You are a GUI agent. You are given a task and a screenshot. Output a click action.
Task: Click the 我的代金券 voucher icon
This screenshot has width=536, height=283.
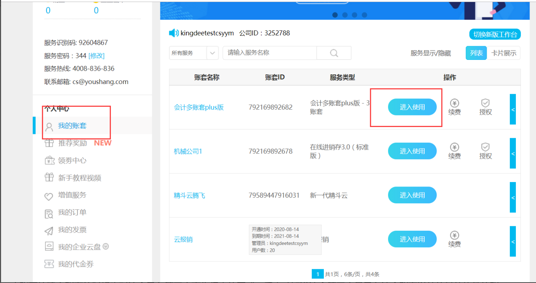[49, 264]
